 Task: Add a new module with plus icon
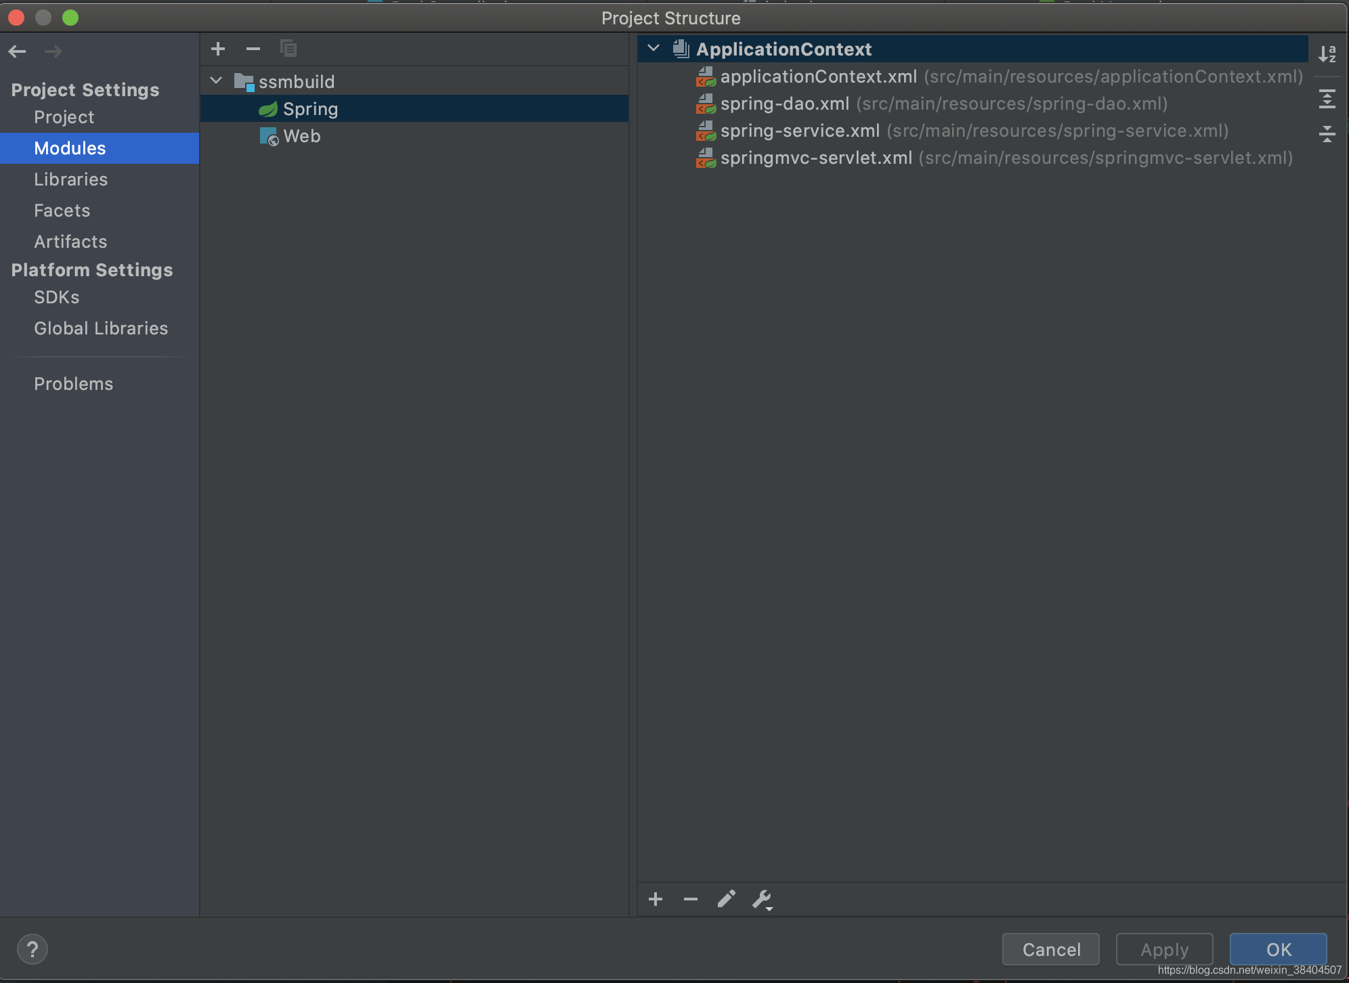click(x=218, y=49)
